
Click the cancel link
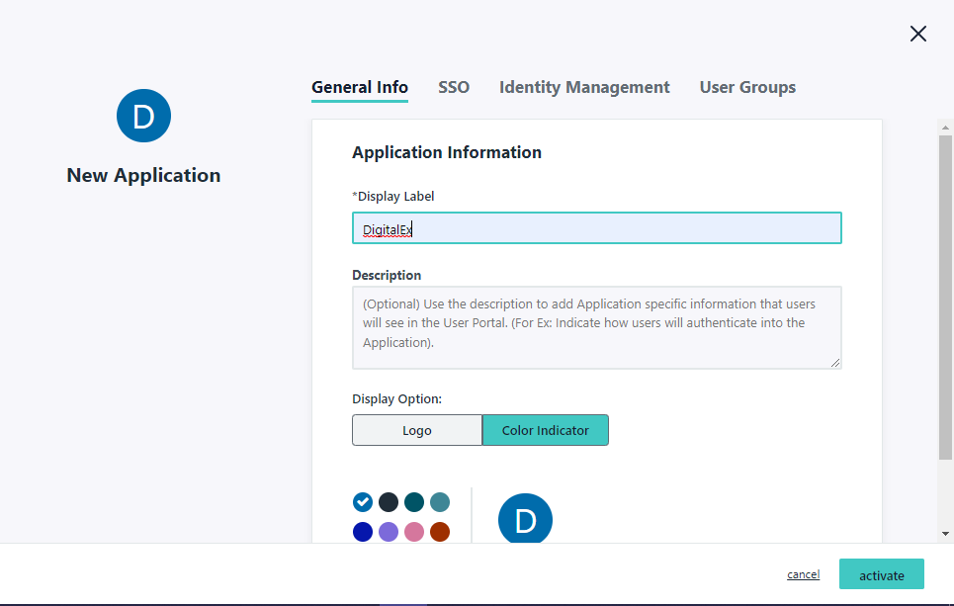click(803, 574)
